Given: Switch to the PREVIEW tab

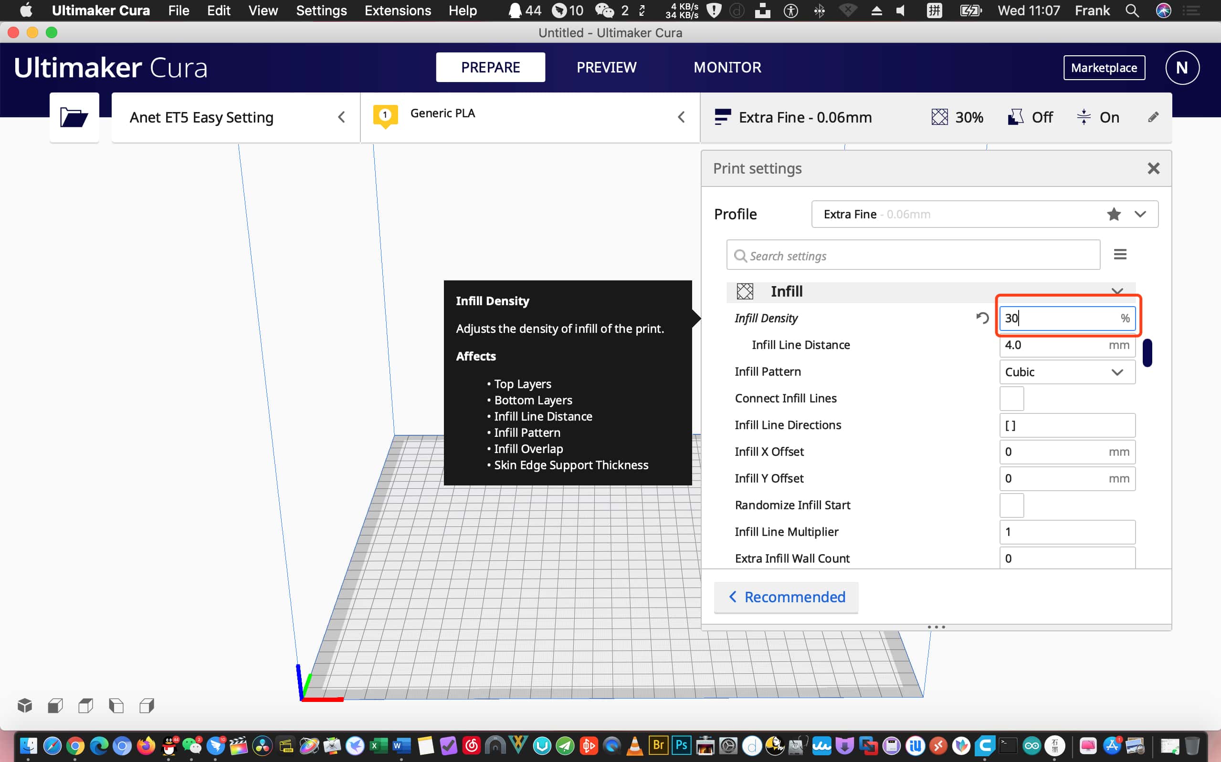Looking at the screenshot, I should (x=606, y=68).
